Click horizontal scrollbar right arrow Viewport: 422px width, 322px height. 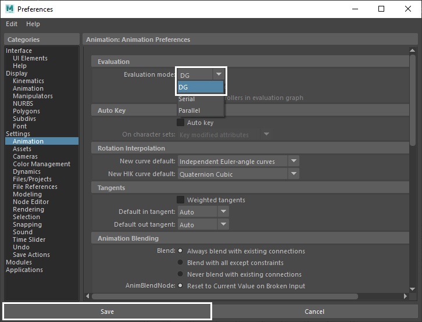(x=405, y=296)
